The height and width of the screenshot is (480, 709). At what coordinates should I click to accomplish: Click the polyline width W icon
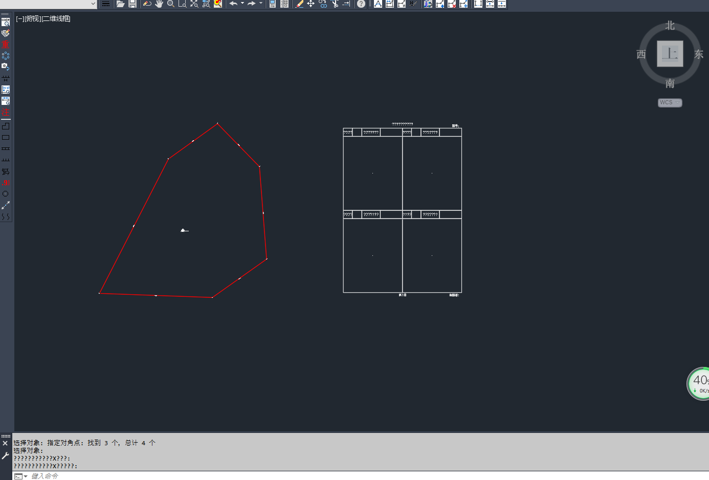(x=413, y=4)
